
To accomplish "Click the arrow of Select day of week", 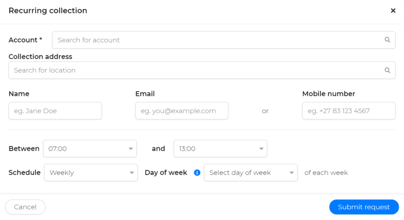I will (x=292, y=172).
